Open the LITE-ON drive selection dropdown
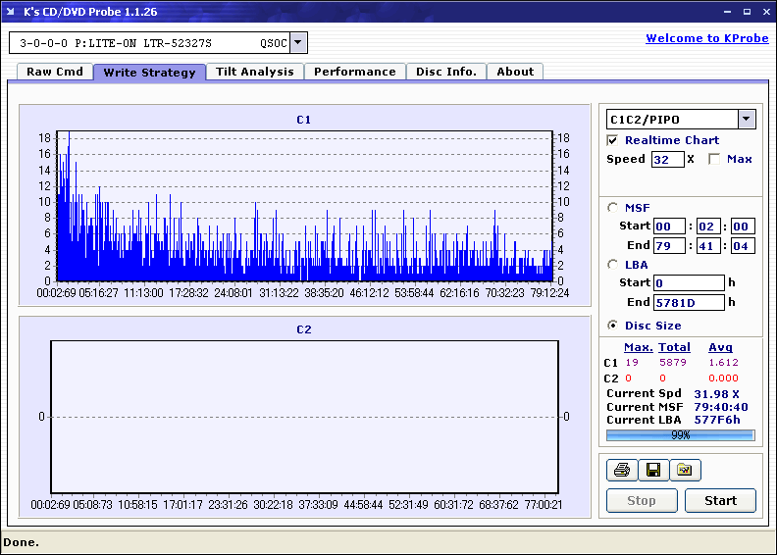Viewport: 777px width, 555px height. 299,43
